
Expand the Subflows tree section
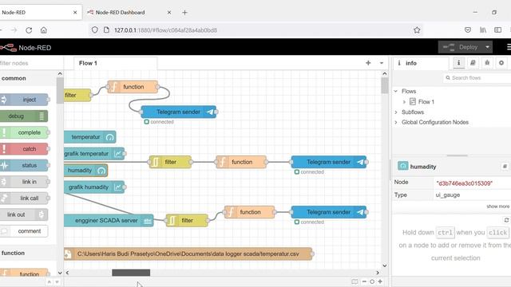coord(396,112)
